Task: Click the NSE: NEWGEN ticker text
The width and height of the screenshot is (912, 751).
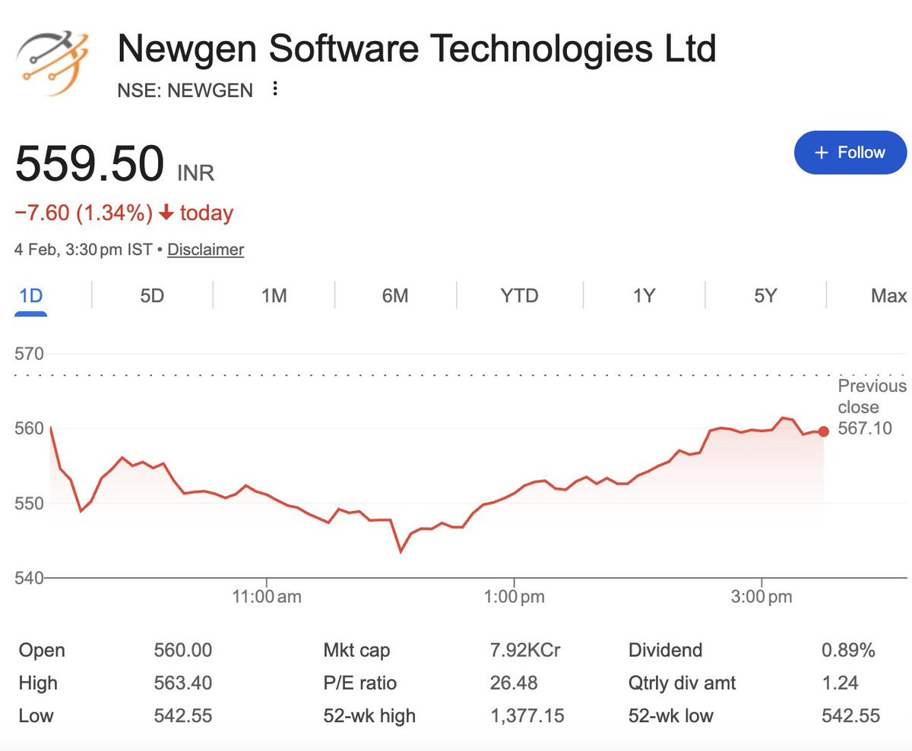Action: [185, 90]
